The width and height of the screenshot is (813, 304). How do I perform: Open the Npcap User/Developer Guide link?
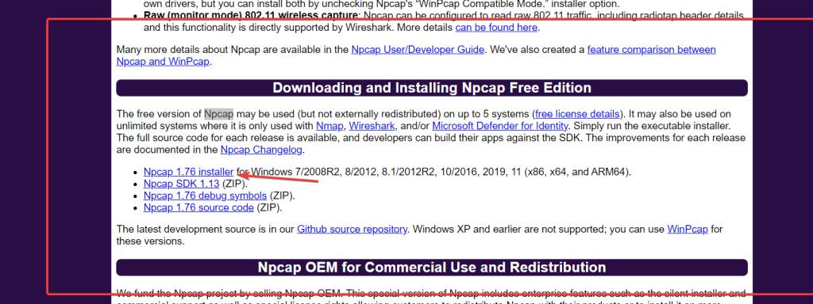(x=418, y=50)
